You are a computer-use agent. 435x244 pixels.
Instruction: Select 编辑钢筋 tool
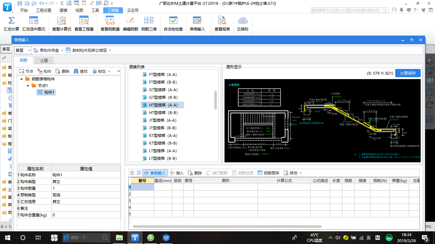(x=131, y=24)
